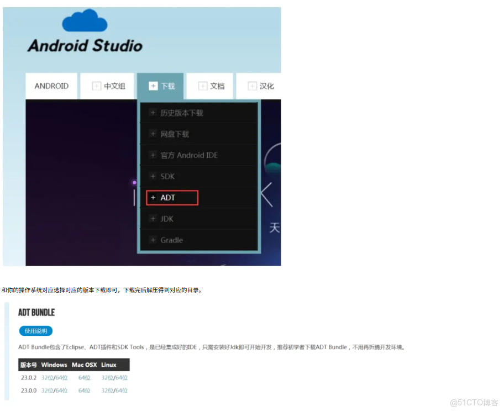Select 网盘下载 from the dropdown menu
The height and width of the screenshot is (412, 504).
coord(199,134)
